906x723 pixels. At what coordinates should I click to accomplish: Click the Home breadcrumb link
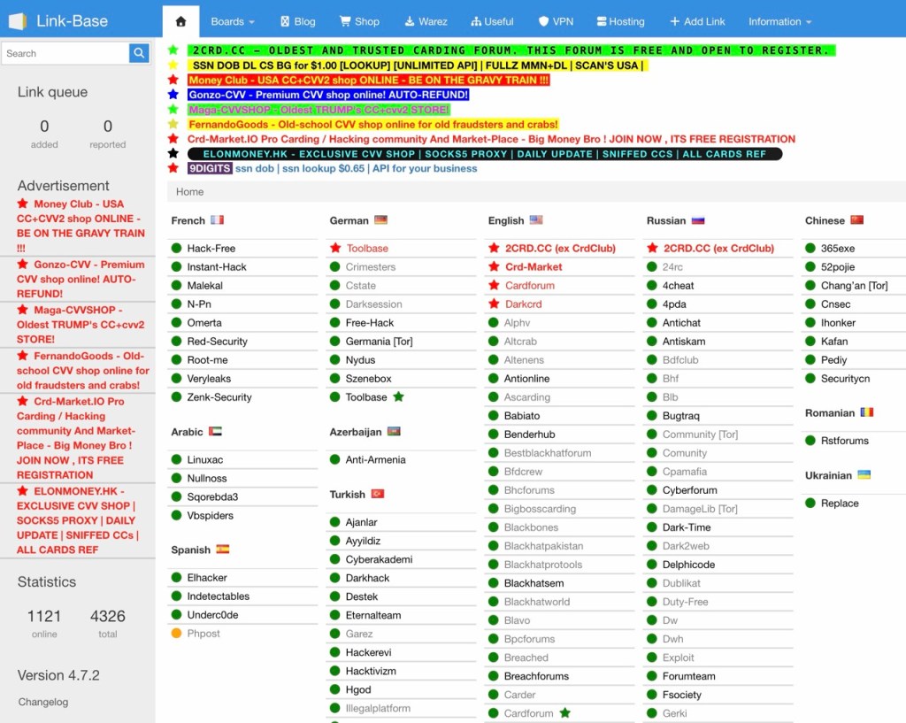click(189, 192)
